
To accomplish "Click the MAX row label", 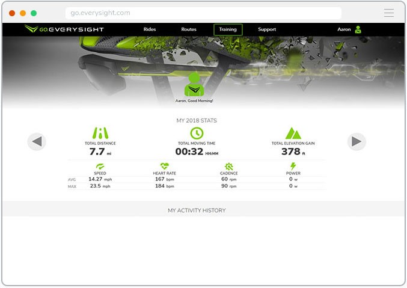I will click(x=72, y=186).
